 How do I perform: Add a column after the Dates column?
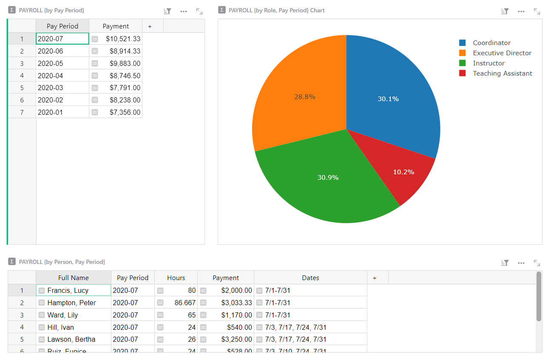(375, 278)
